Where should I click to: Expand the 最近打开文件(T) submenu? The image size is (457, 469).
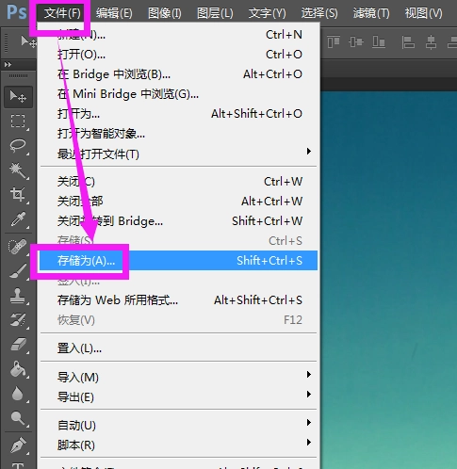(x=178, y=154)
